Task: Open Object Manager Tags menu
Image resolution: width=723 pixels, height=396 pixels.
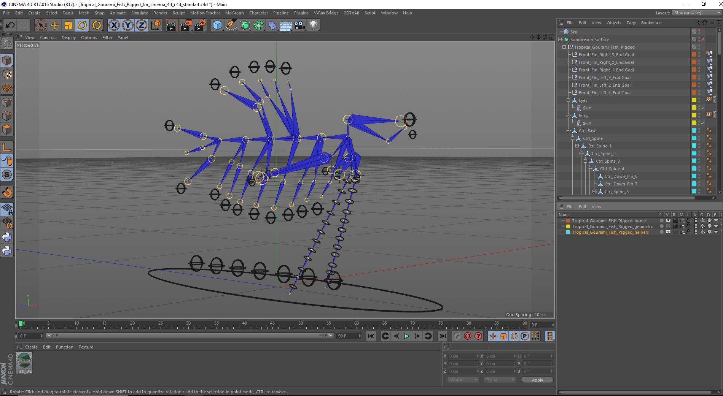Action: click(631, 23)
